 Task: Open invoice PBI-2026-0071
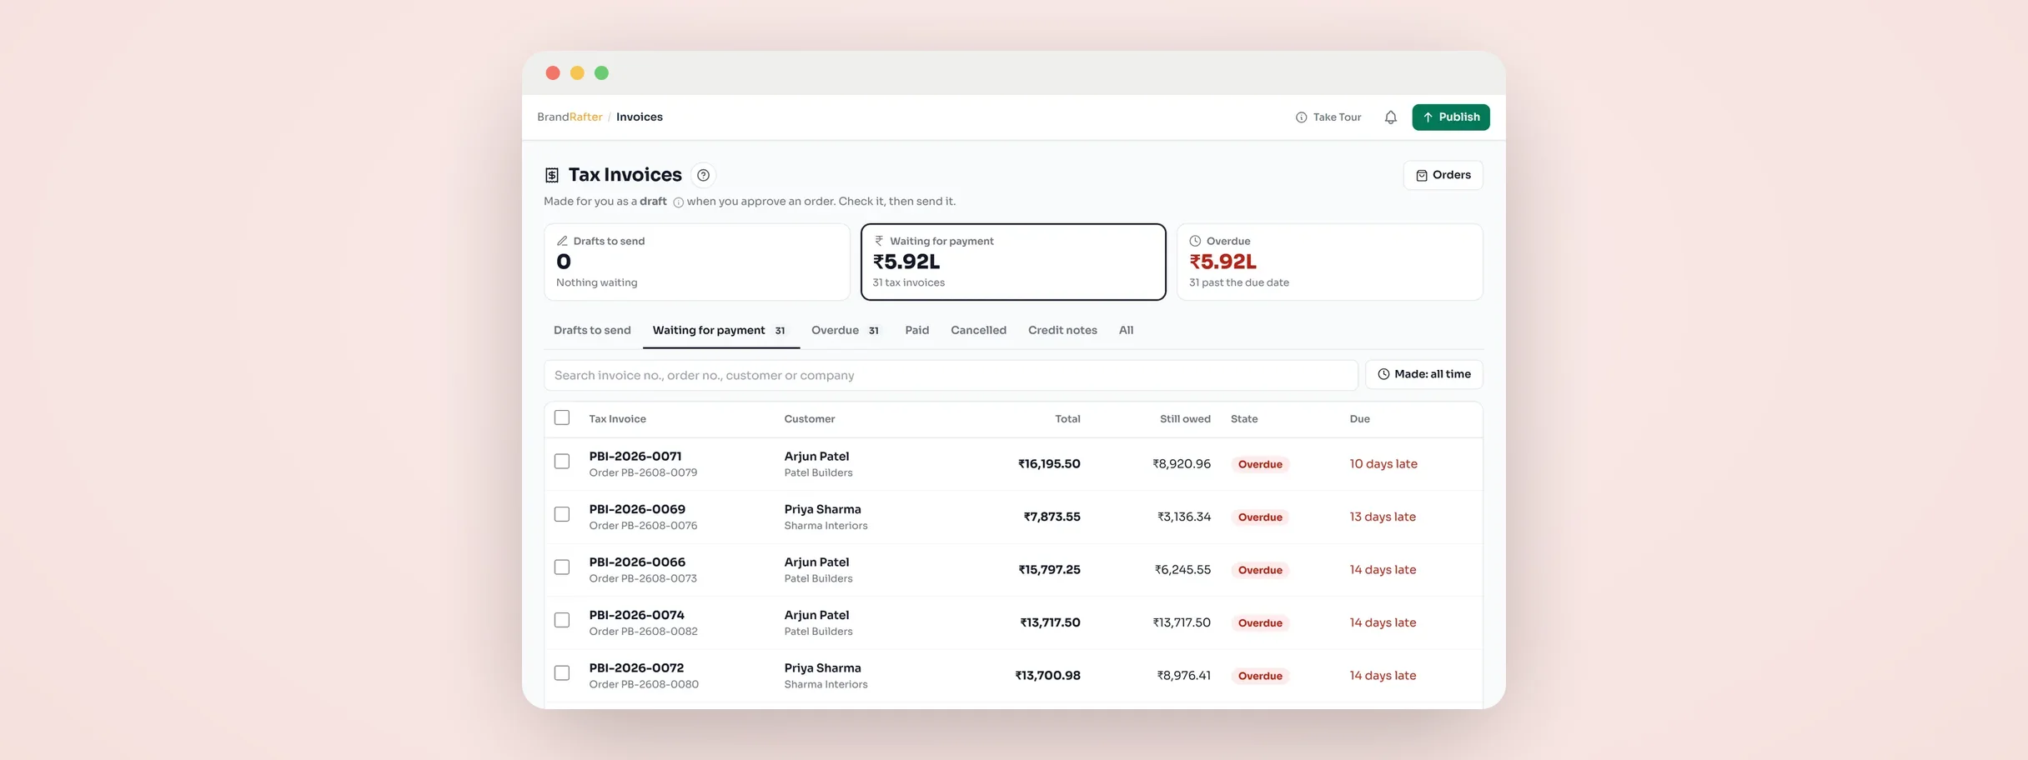[635, 456]
